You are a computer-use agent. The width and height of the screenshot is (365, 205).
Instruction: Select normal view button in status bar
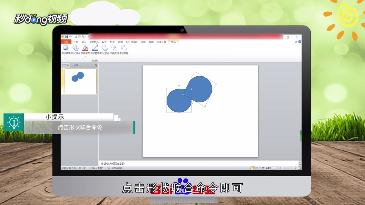coord(253,168)
